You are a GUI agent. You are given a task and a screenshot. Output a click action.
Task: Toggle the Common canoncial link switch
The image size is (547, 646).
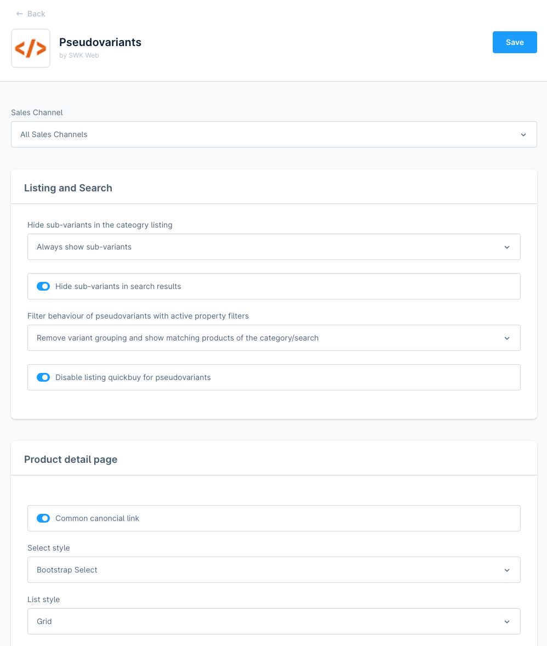(x=43, y=518)
